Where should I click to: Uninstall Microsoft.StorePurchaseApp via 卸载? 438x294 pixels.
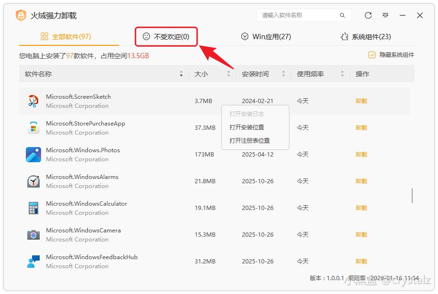coord(361,128)
